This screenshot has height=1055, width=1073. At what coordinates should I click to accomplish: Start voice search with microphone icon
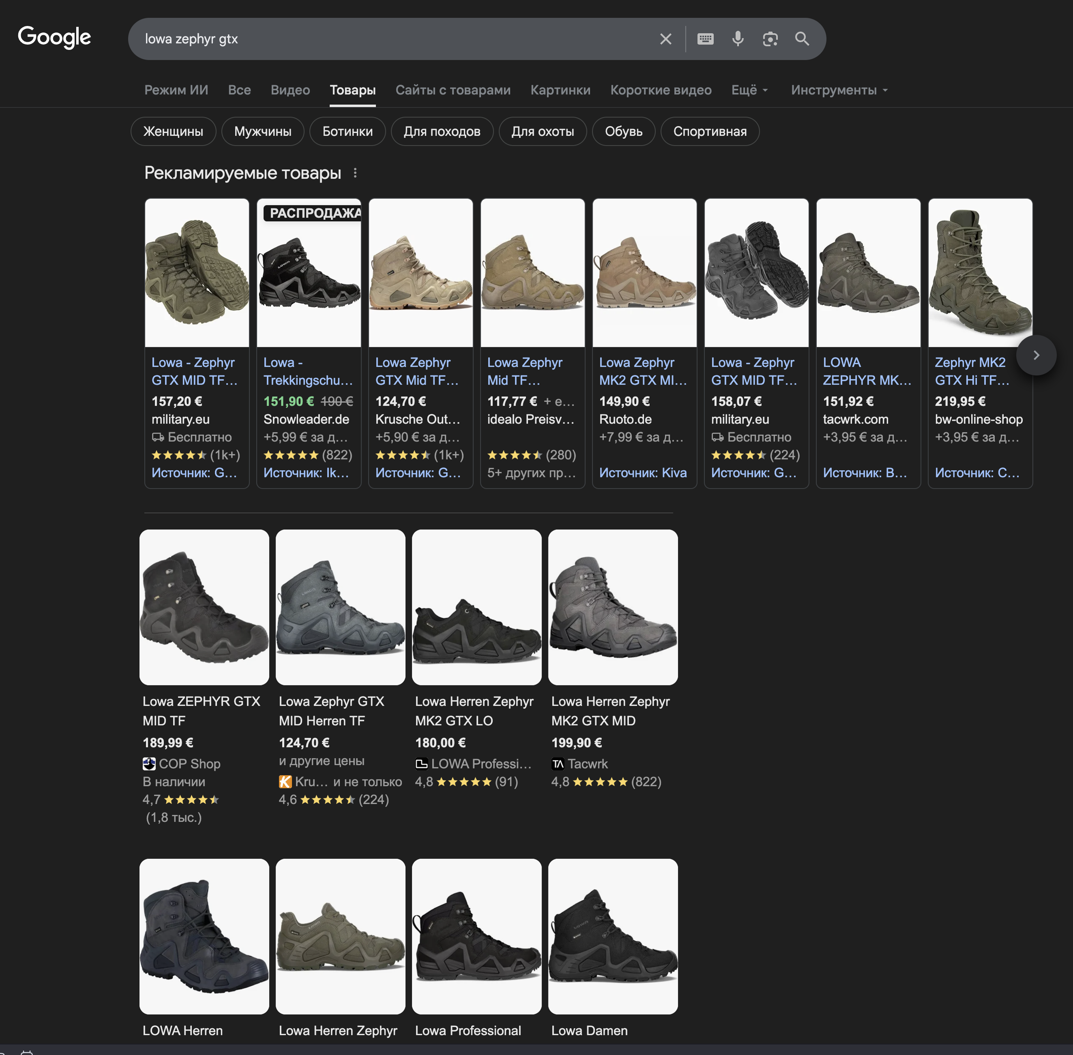738,39
